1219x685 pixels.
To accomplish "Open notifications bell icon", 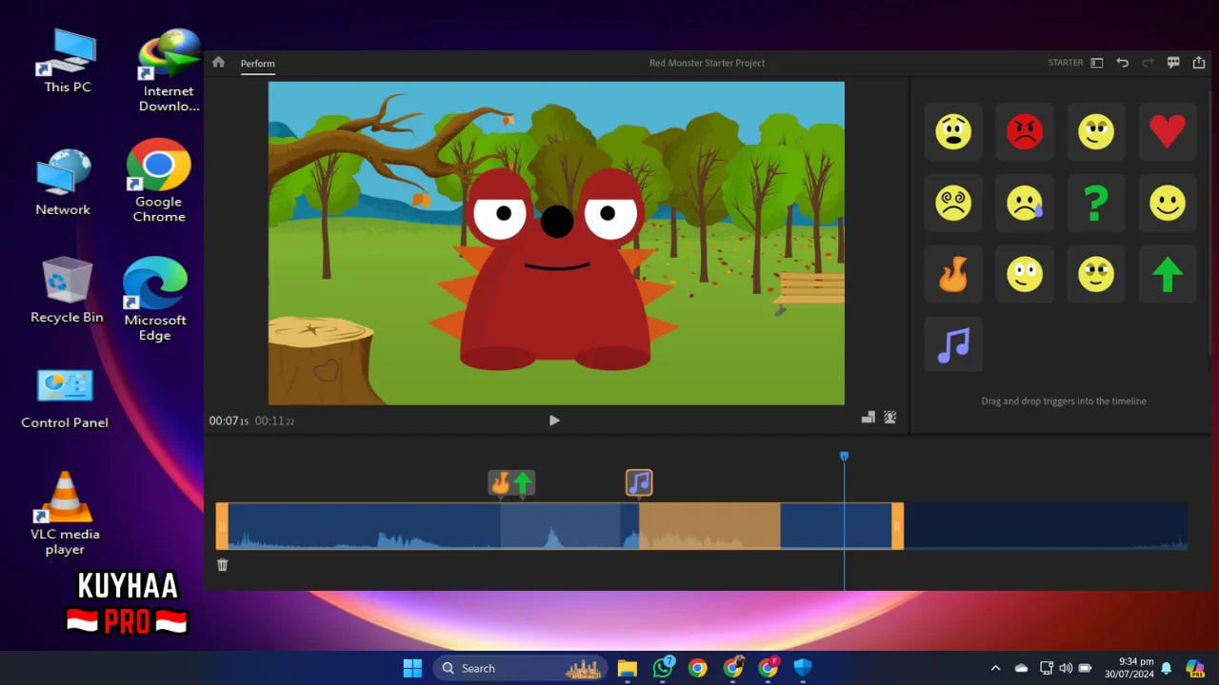I will click(x=1166, y=668).
